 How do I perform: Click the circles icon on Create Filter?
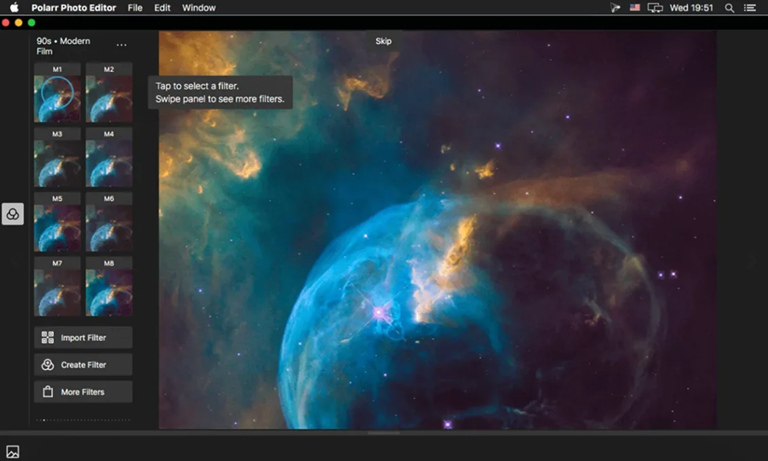[48, 365]
